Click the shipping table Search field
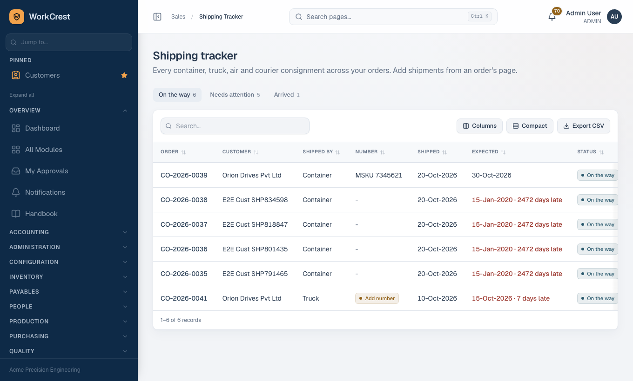The image size is (633, 381). point(235,126)
